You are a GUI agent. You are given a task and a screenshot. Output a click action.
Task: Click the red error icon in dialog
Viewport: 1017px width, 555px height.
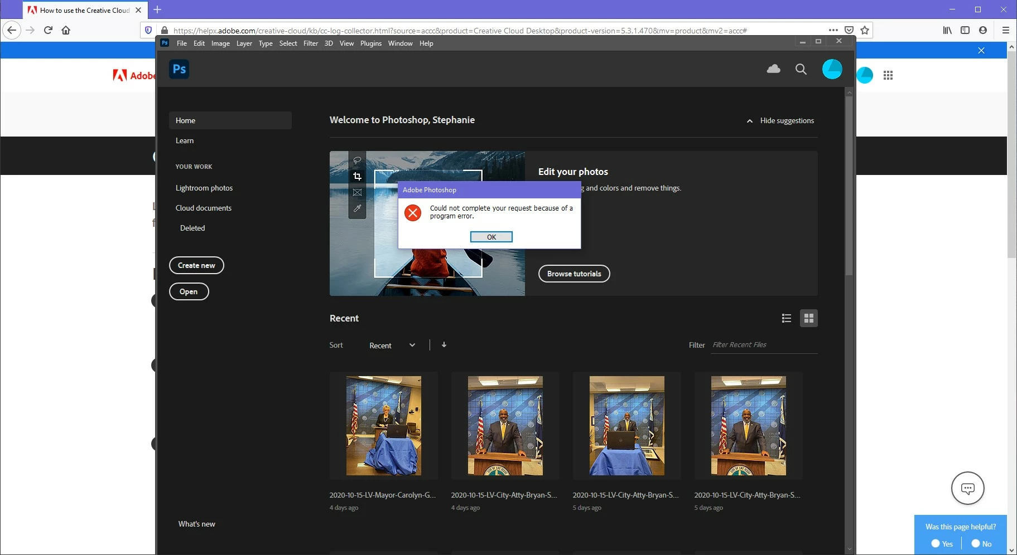point(413,212)
